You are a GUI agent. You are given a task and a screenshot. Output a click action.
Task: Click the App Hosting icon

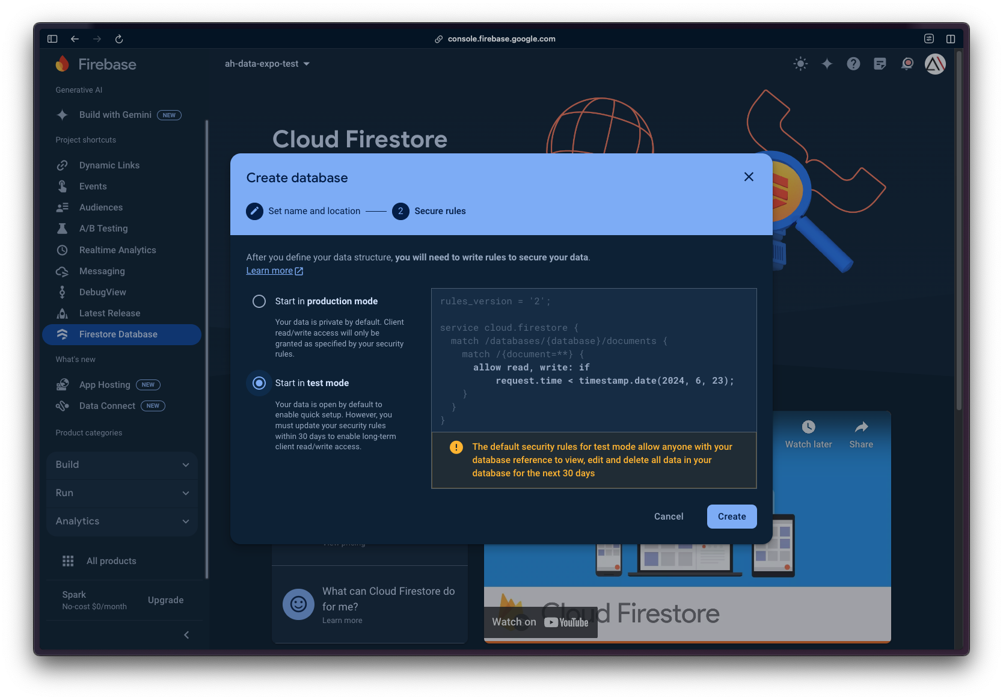tap(62, 385)
